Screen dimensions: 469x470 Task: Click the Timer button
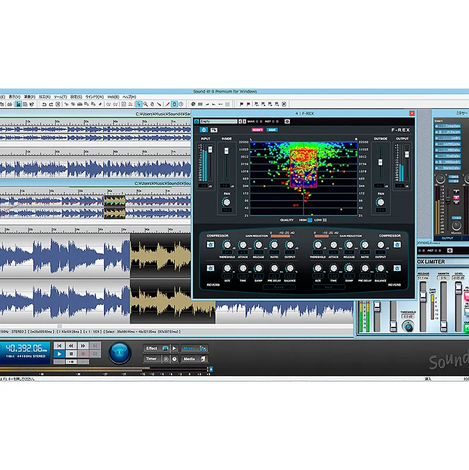(x=152, y=359)
